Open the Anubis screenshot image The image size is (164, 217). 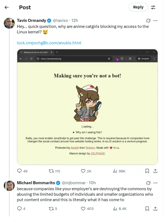click(87, 107)
